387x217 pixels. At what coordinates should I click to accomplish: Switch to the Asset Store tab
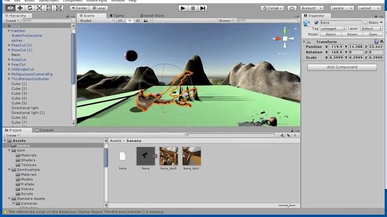(x=152, y=16)
